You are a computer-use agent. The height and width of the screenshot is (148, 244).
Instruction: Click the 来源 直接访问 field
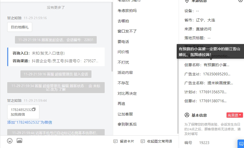[198, 29]
